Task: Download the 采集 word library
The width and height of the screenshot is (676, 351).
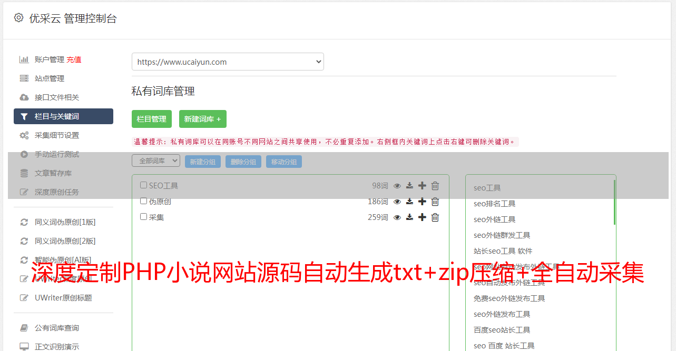Action: [409, 217]
